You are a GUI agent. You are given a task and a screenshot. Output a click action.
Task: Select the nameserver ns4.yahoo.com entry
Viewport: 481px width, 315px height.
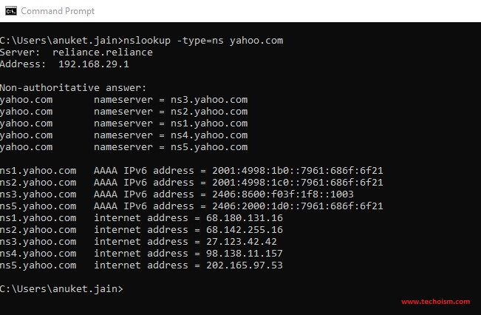[123, 135]
